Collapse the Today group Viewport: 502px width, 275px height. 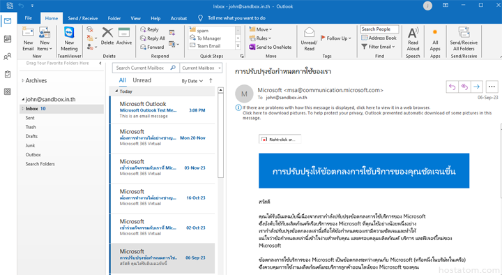(116, 91)
